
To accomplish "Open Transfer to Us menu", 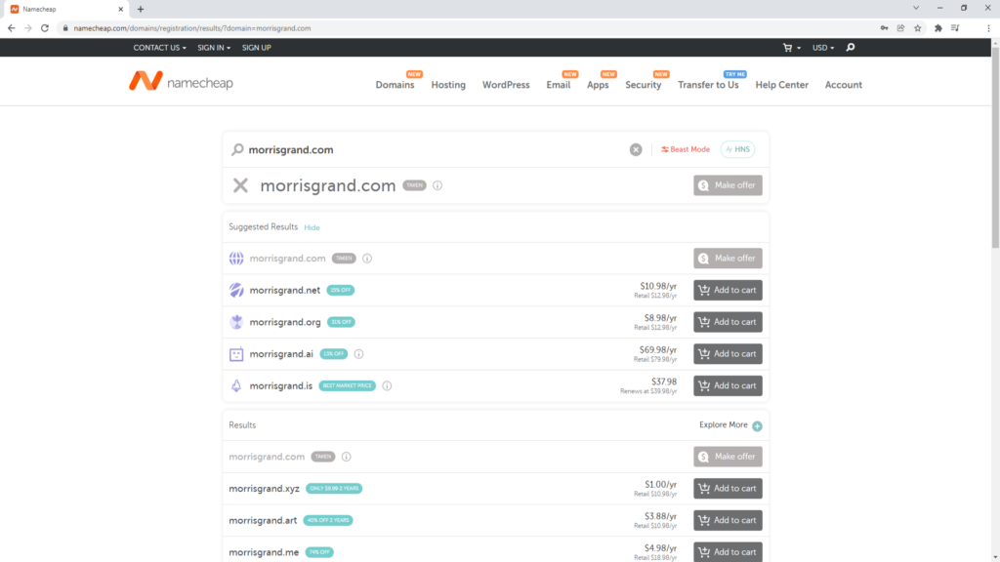I will (708, 85).
